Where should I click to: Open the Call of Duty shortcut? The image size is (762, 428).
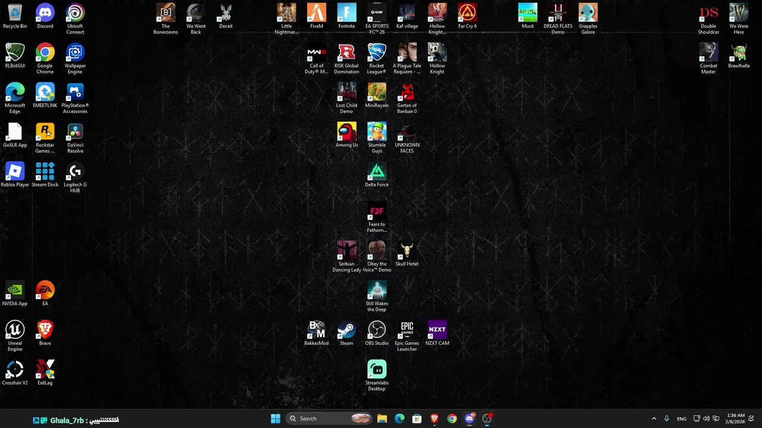(x=317, y=58)
